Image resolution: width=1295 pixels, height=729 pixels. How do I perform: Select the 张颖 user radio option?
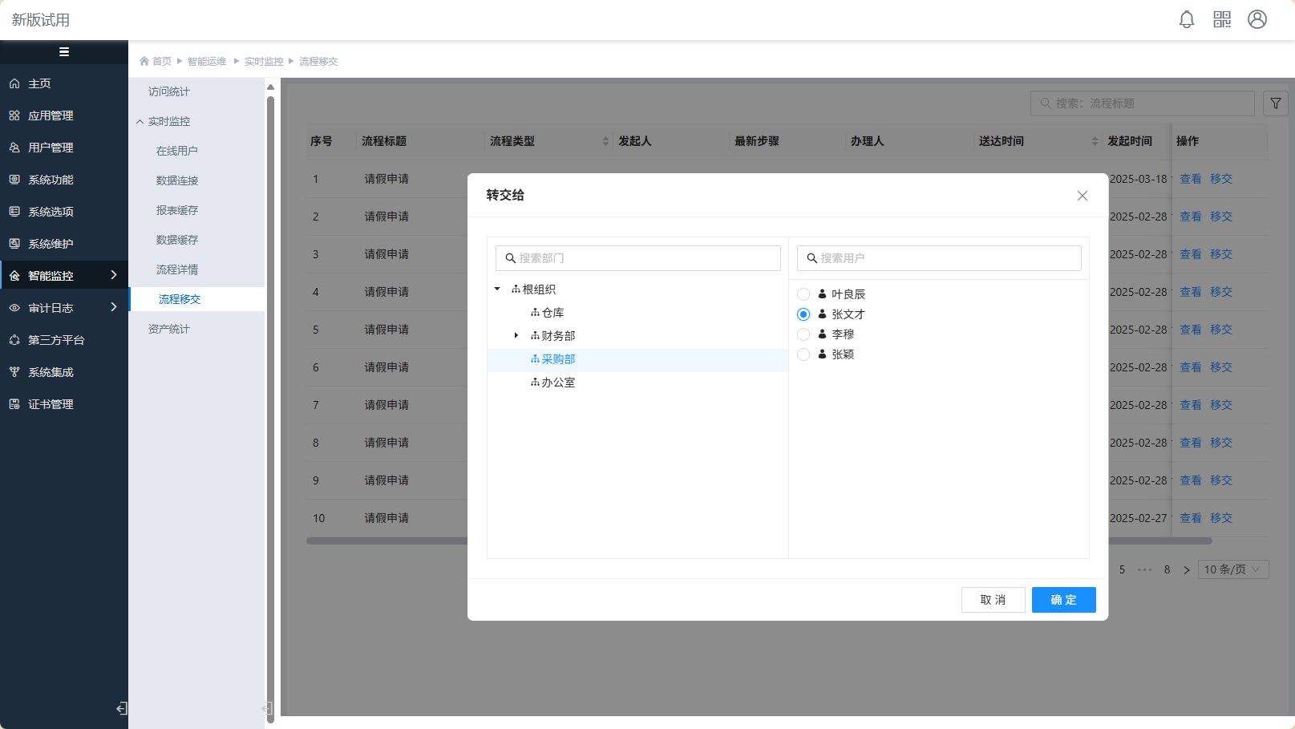point(803,354)
